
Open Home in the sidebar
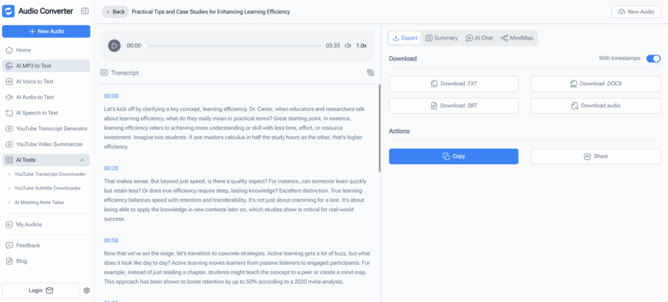click(23, 50)
